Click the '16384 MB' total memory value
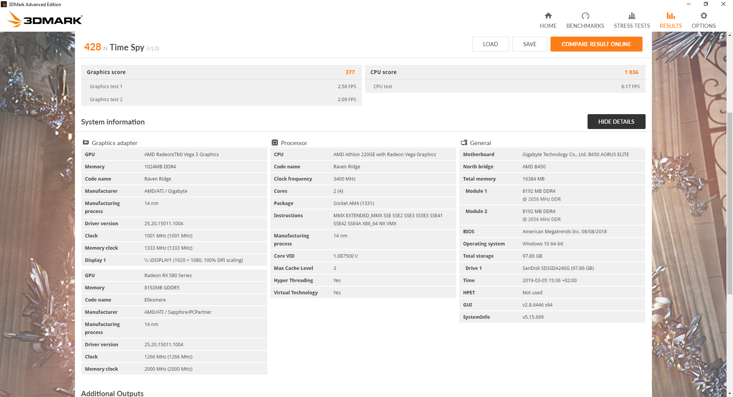 (x=533, y=179)
